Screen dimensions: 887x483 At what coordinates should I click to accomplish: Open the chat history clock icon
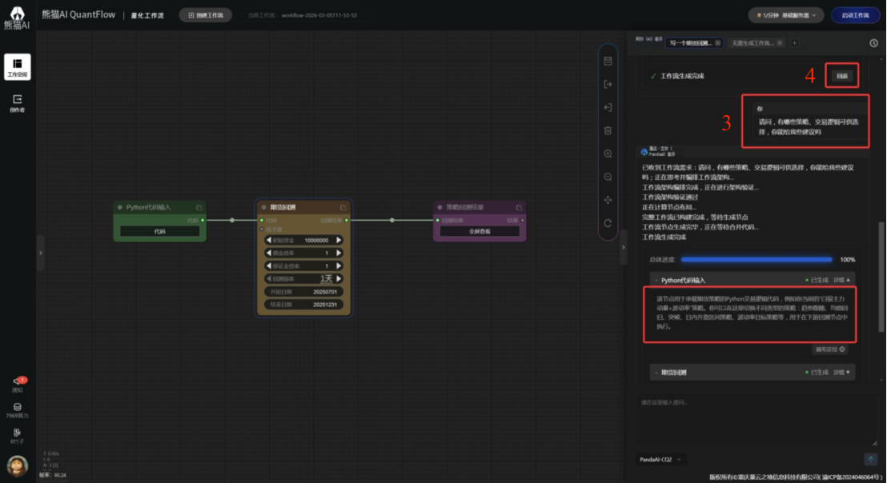pos(874,43)
